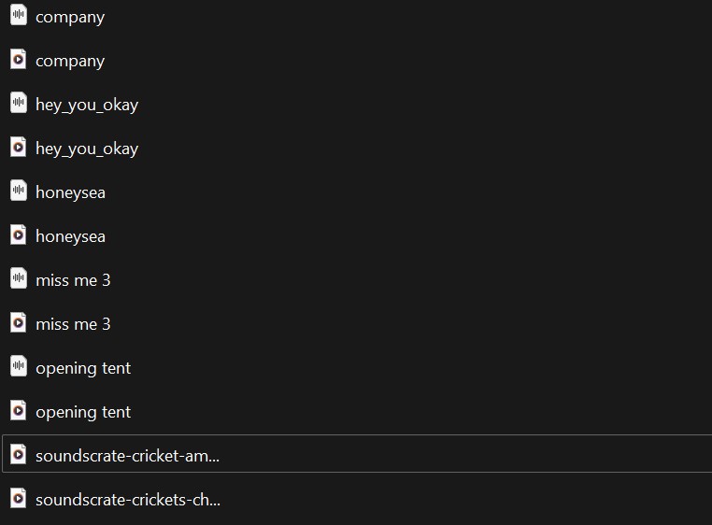Click the miss me 3 waveform icon
Viewport: 712px width, 525px height.
(x=18, y=279)
